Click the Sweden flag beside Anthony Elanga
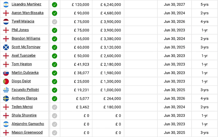Image resolution: width=218 pixels, height=137 pixels. pyautogui.click(x=6, y=98)
